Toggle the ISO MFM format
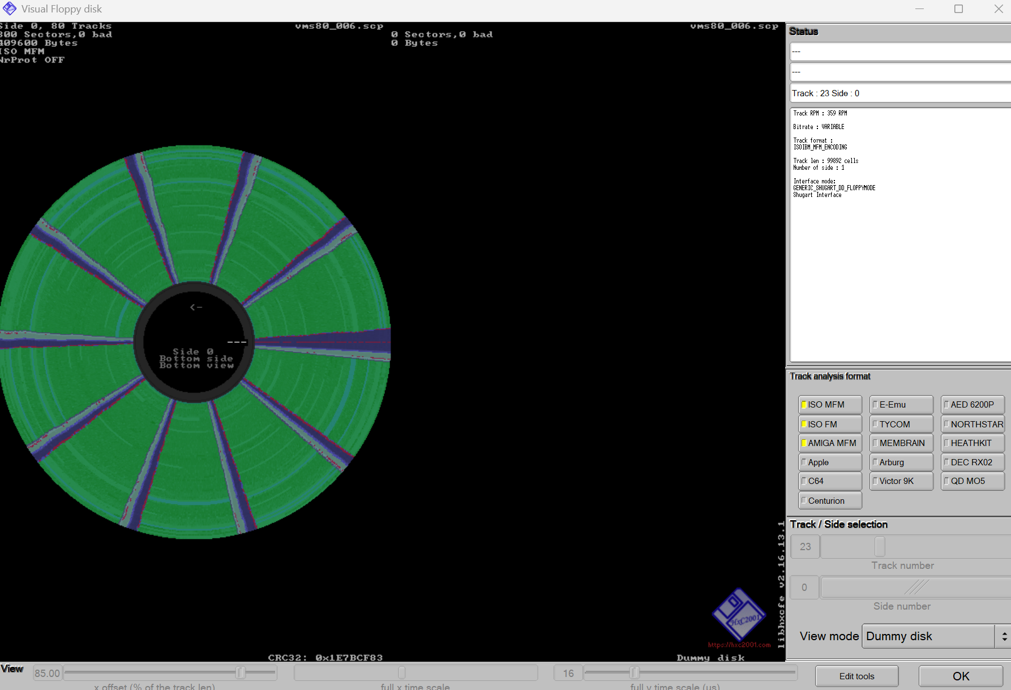The width and height of the screenshot is (1011, 690). click(x=830, y=405)
